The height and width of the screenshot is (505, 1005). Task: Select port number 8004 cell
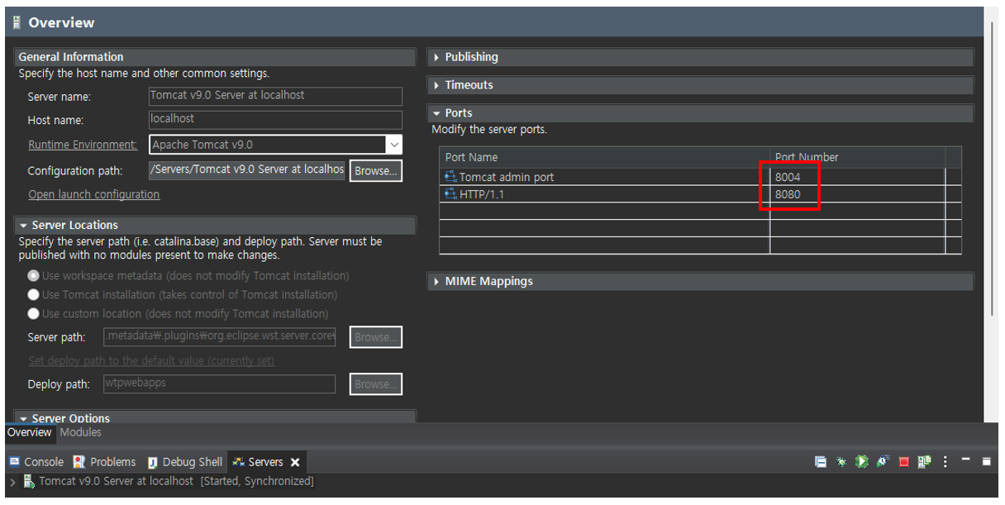point(857,177)
